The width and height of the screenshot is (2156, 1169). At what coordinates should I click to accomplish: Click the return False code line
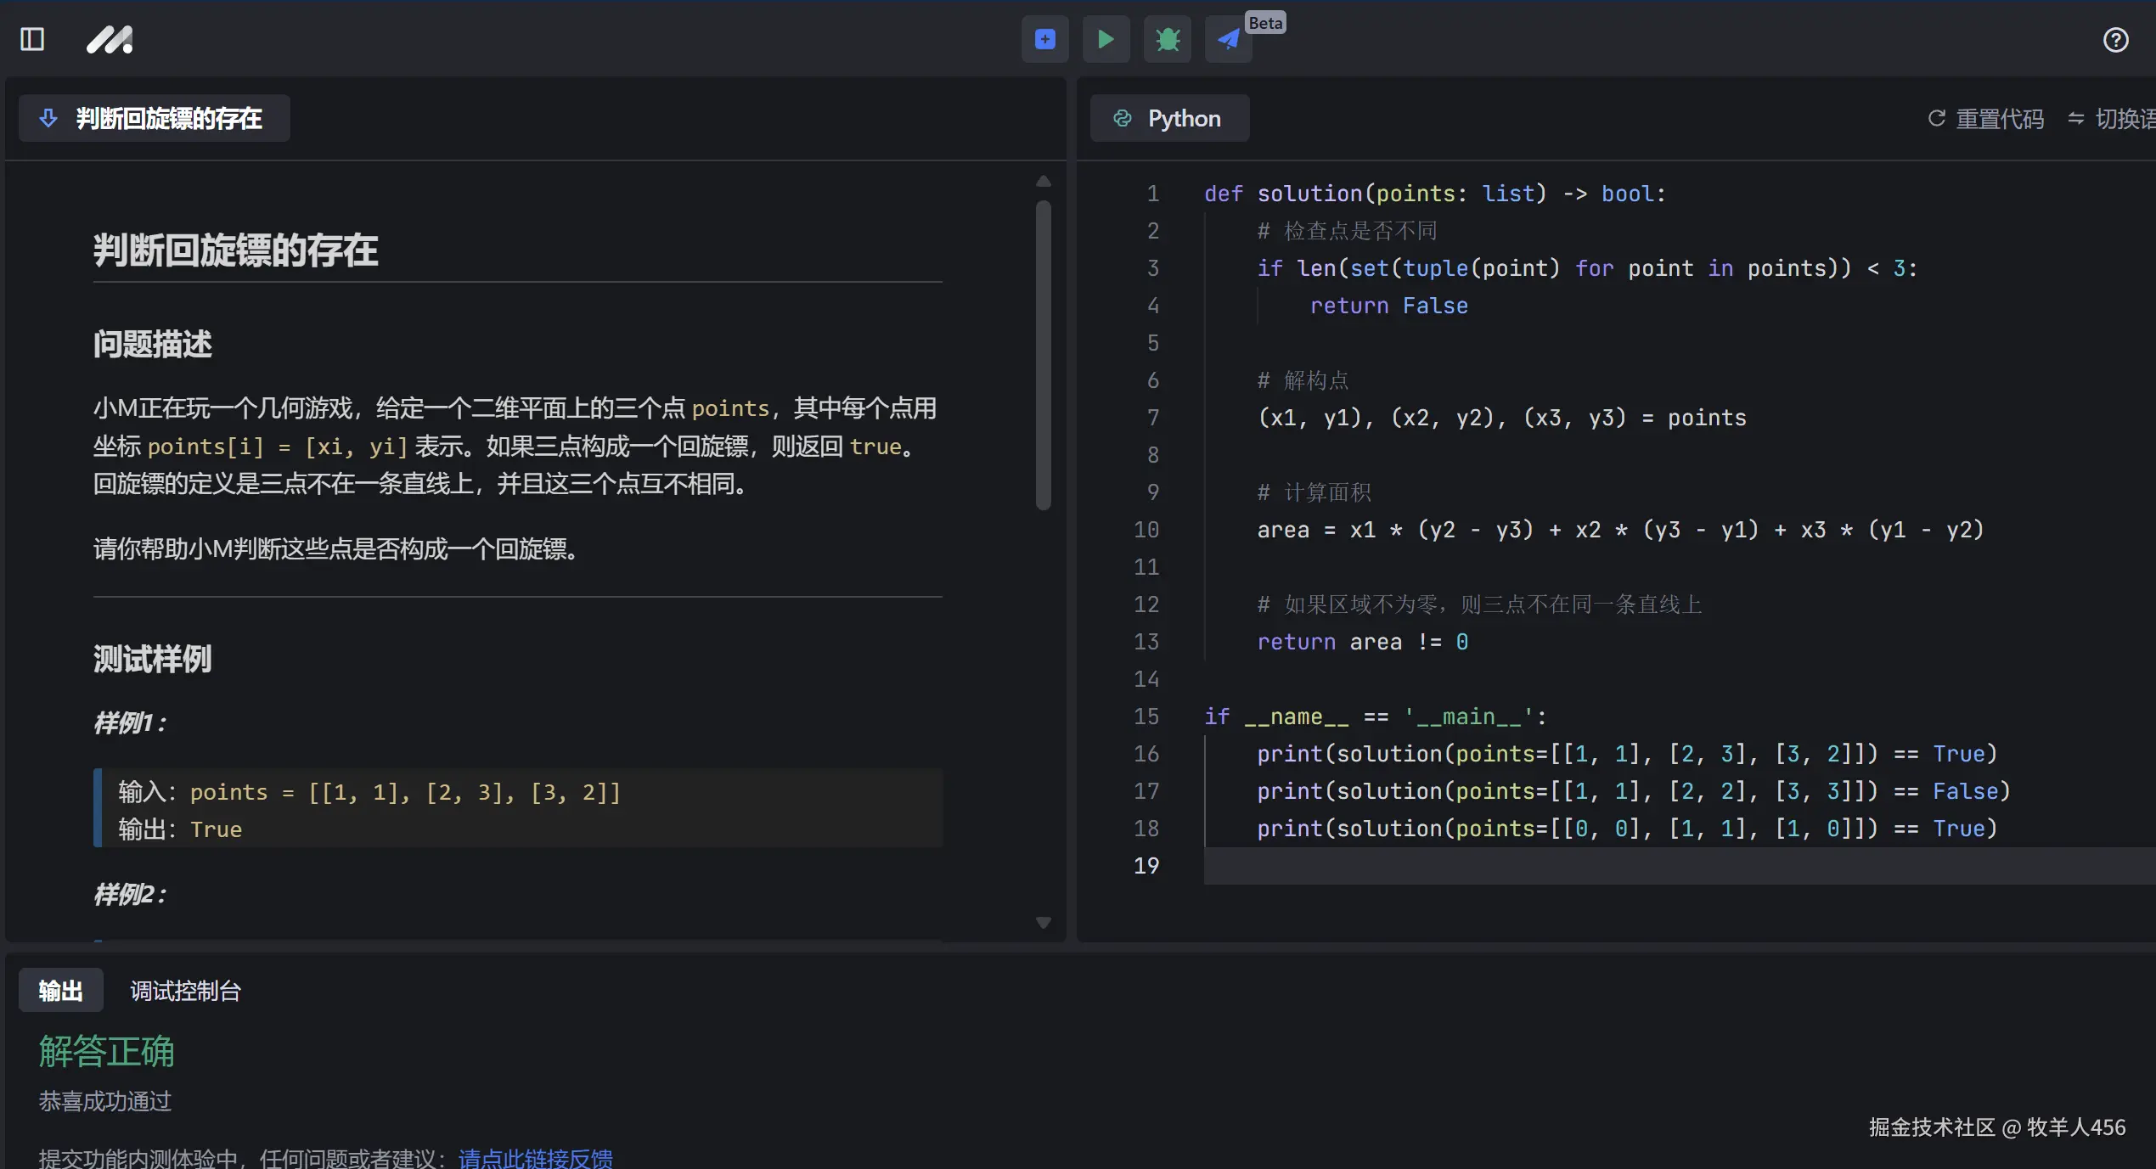pos(1388,306)
